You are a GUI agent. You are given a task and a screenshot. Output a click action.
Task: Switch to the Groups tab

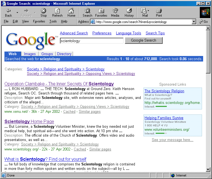[47, 54]
